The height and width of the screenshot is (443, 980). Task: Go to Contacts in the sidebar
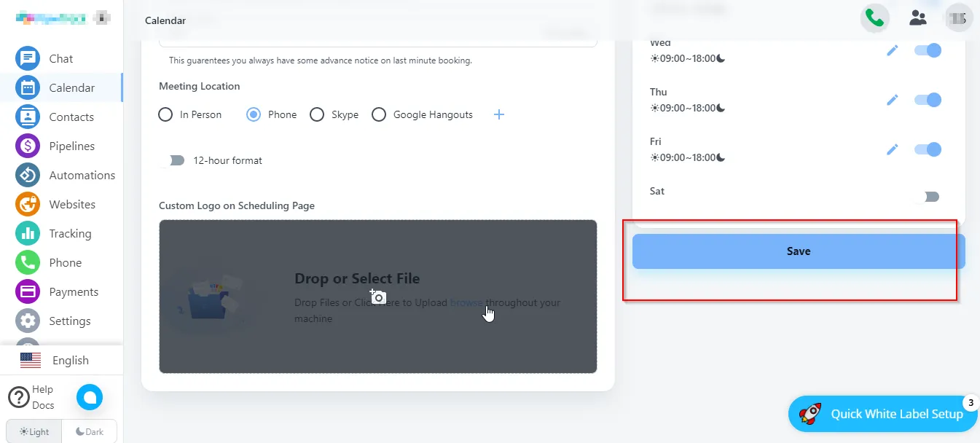71,117
